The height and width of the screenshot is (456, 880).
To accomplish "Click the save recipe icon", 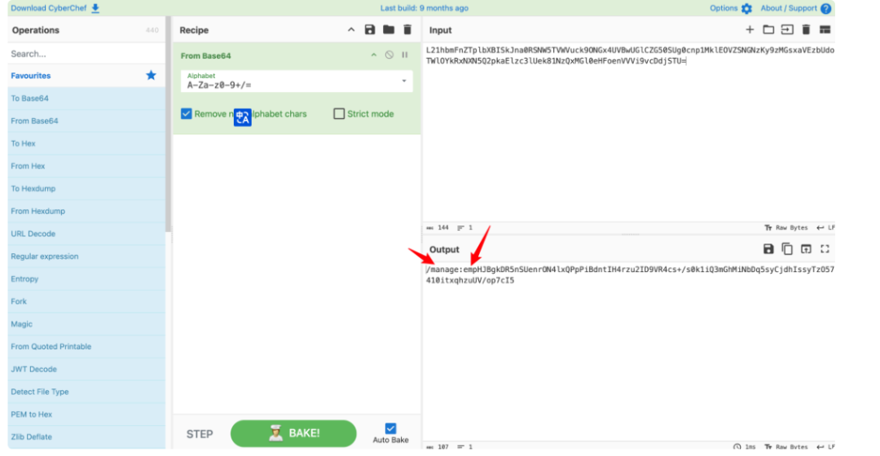I will pyautogui.click(x=370, y=30).
